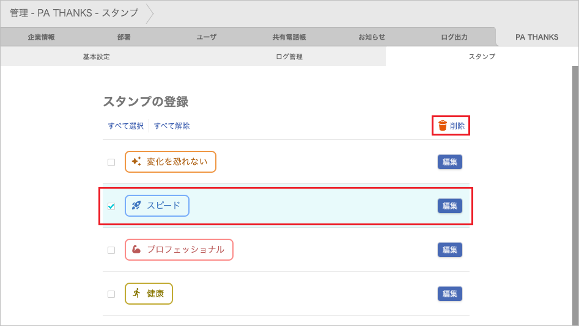Switch to the ユーザ tab
This screenshot has height=326, width=579.
click(207, 37)
